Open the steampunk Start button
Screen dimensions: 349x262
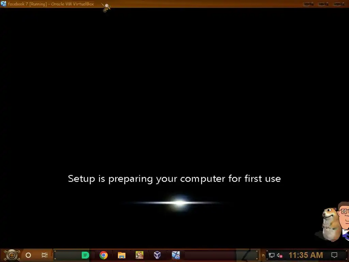12,255
